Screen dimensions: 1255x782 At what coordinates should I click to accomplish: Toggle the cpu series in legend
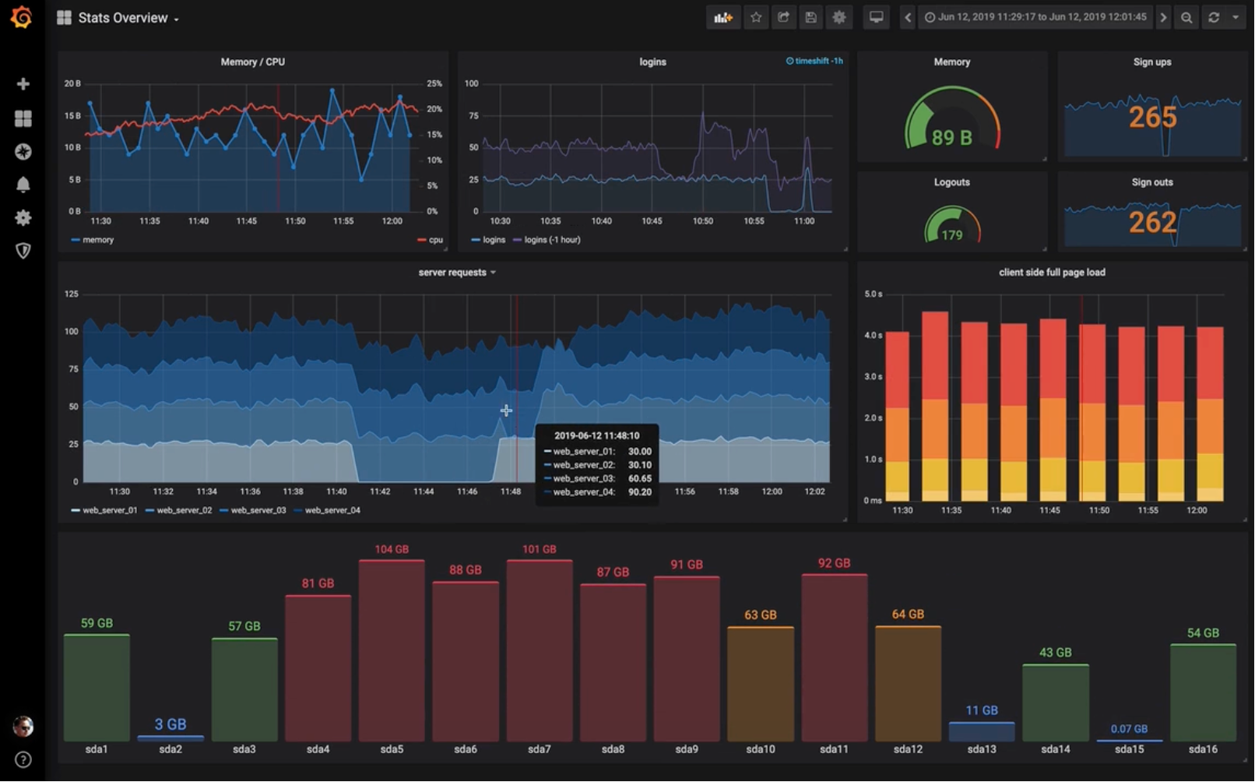pyautogui.click(x=435, y=240)
